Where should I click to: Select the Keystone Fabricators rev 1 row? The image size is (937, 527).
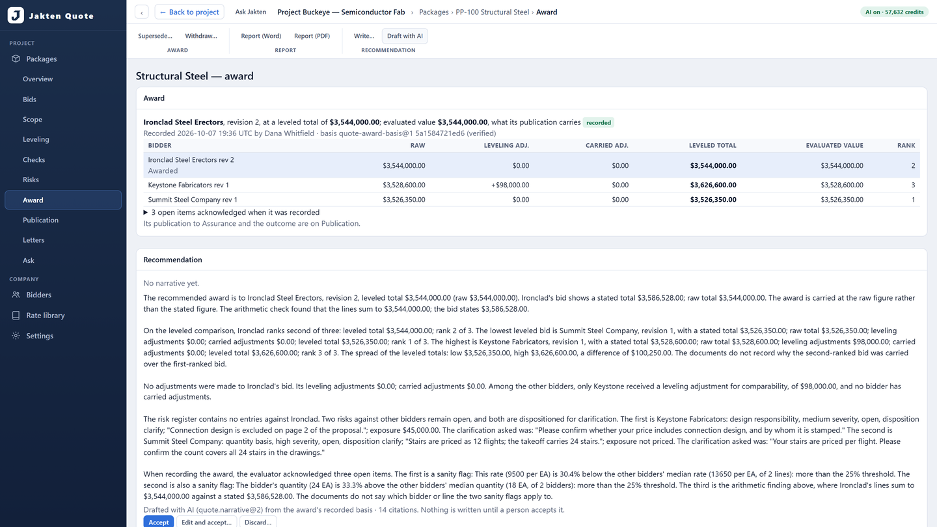532,185
